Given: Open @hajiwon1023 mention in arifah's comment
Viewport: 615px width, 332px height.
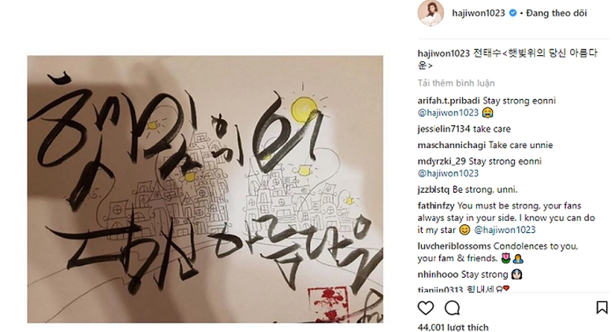Looking at the screenshot, I should (448, 113).
